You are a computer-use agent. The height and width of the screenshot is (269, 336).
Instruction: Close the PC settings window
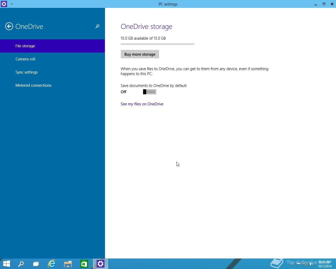(x=332, y=4)
